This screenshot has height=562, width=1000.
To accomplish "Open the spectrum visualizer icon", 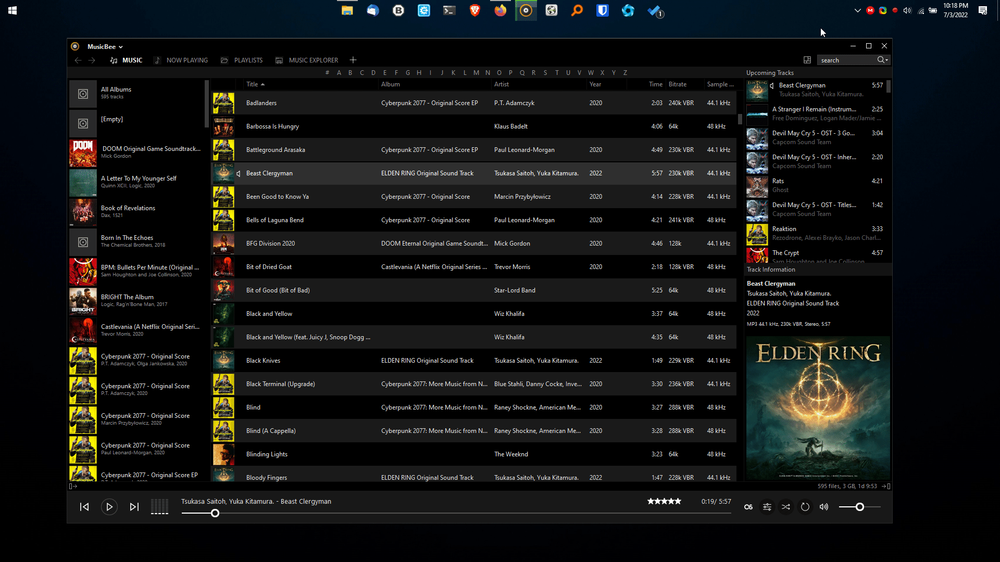I will (x=159, y=507).
